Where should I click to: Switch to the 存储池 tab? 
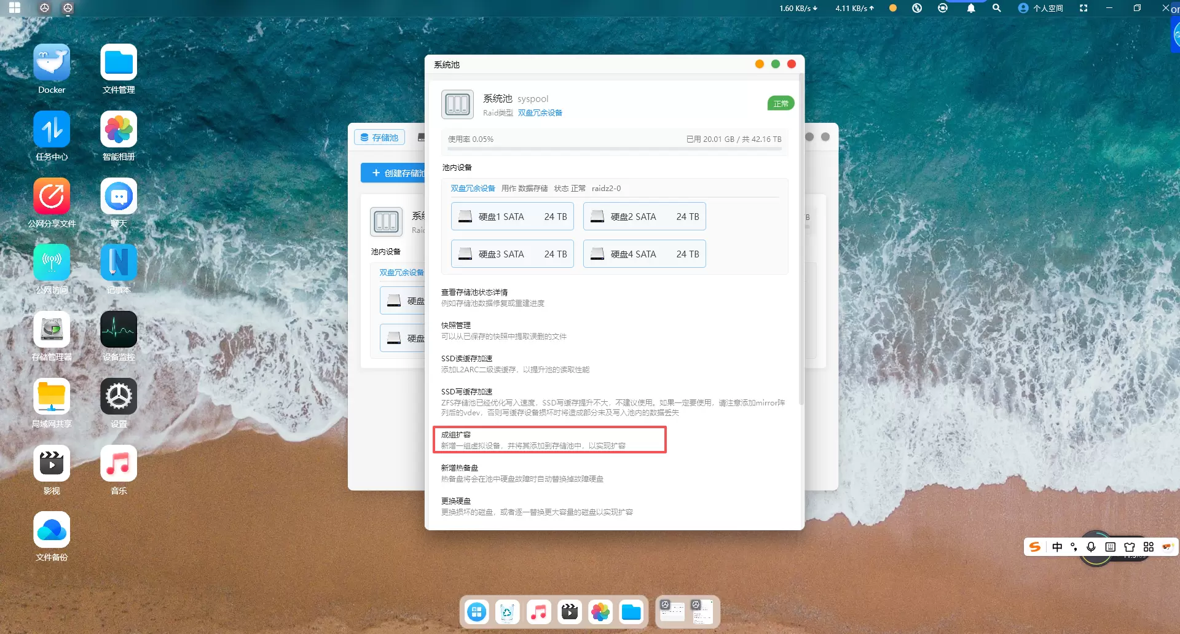[379, 138]
